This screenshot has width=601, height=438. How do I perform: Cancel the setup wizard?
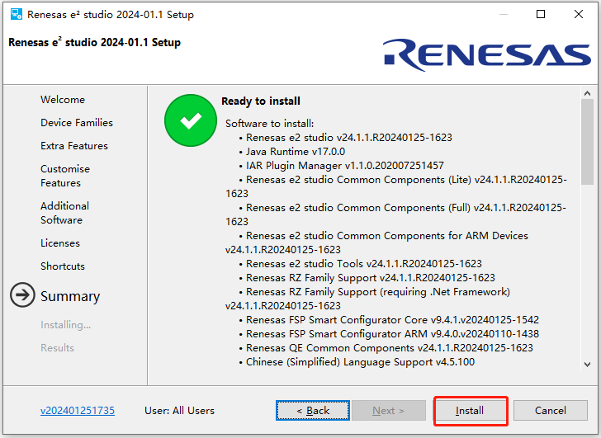tap(550, 411)
